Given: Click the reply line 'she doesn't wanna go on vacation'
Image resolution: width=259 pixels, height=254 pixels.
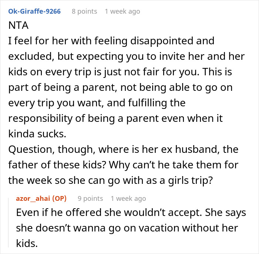Looking at the screenshot, I should point(126,228).
